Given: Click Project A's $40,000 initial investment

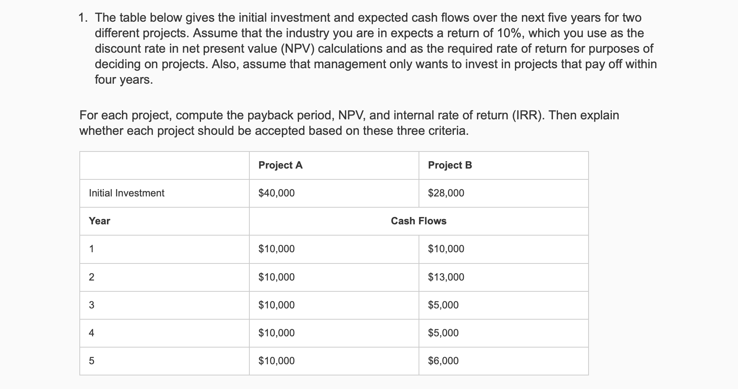Looking at the screenshot, I should click(276, 193).
